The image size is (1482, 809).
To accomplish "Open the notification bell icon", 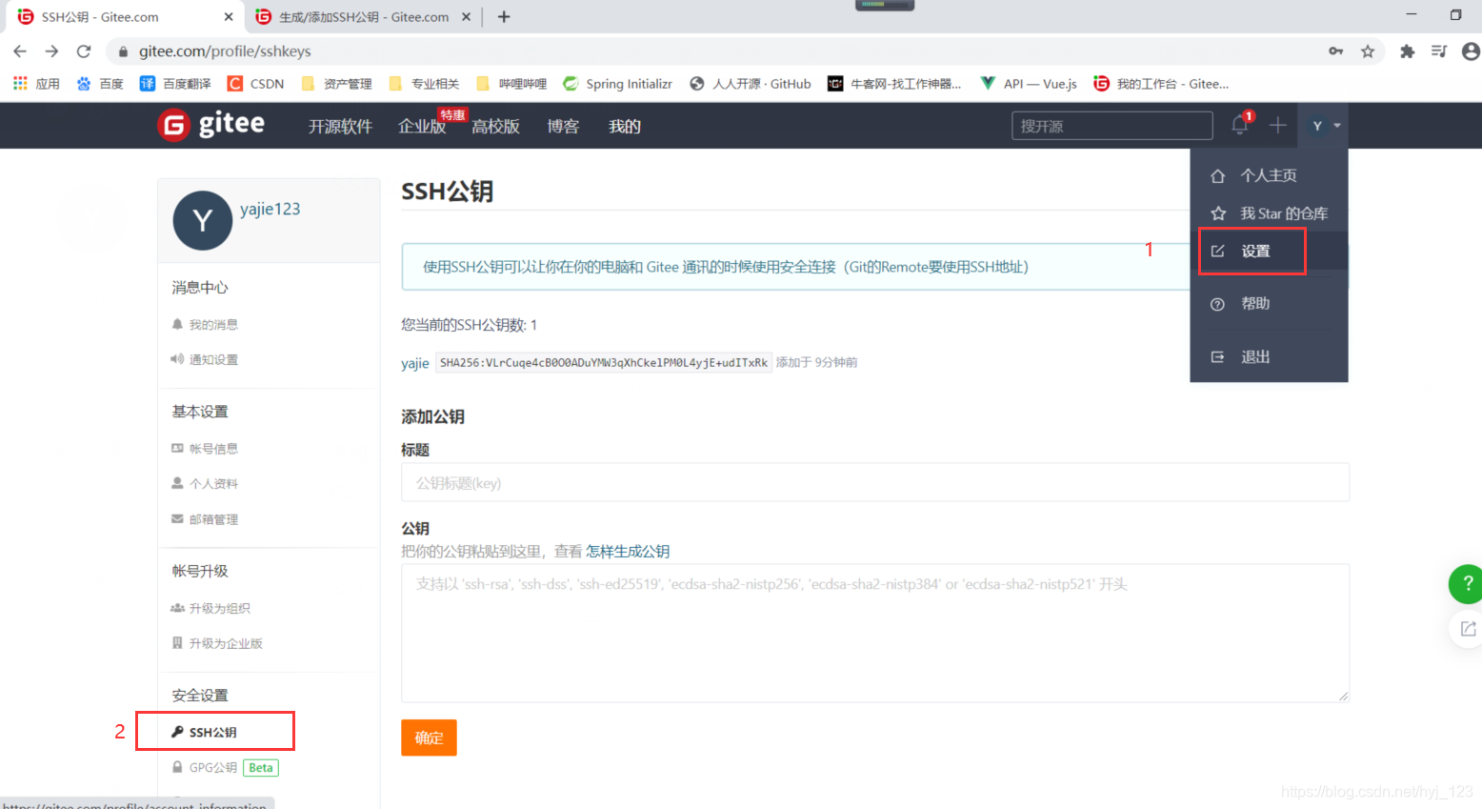I will point(1239,124).
